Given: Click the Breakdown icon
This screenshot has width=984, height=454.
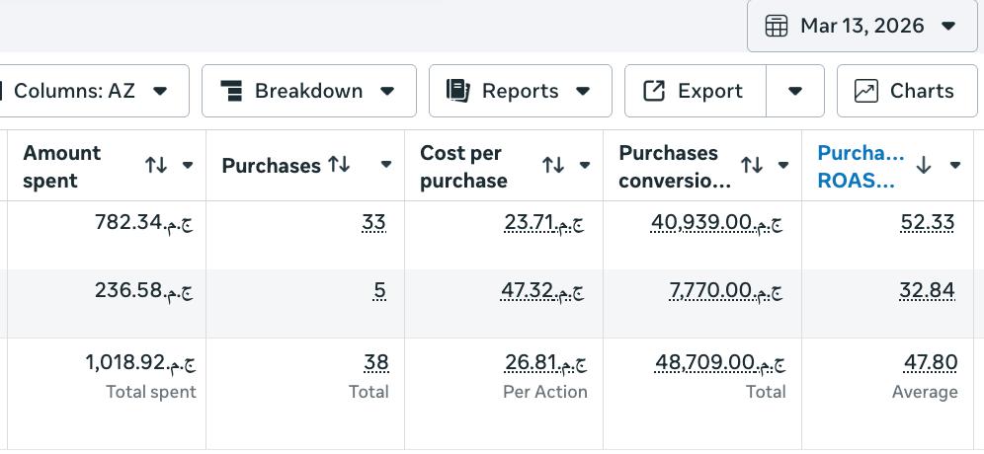Looking at the screenshot, I should point(231,91).
